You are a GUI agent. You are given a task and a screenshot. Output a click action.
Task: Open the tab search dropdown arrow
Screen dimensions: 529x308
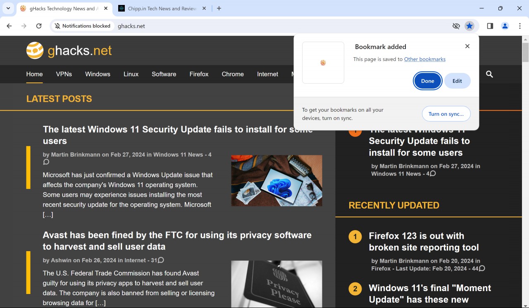coord(8,8)
